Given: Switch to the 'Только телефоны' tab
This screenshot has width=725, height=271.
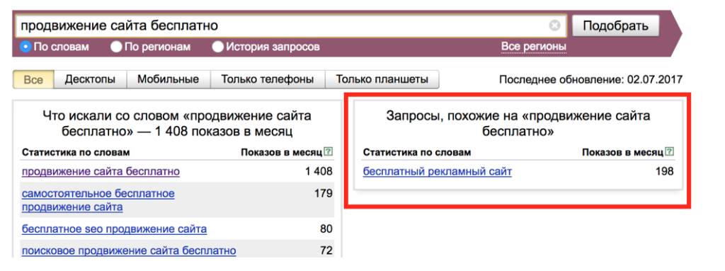Looking at the screenshot, I should click(x=268, y=79).
